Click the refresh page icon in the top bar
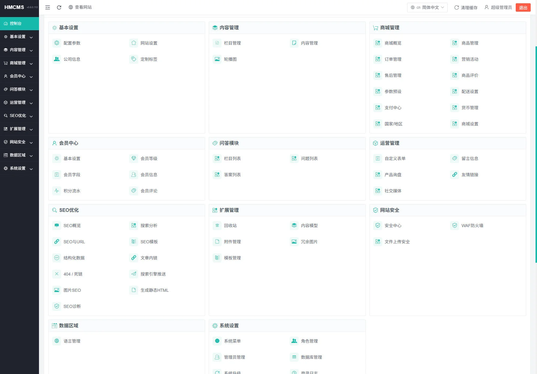Screen dimensions: 537x374 click(x=59, y=7)
